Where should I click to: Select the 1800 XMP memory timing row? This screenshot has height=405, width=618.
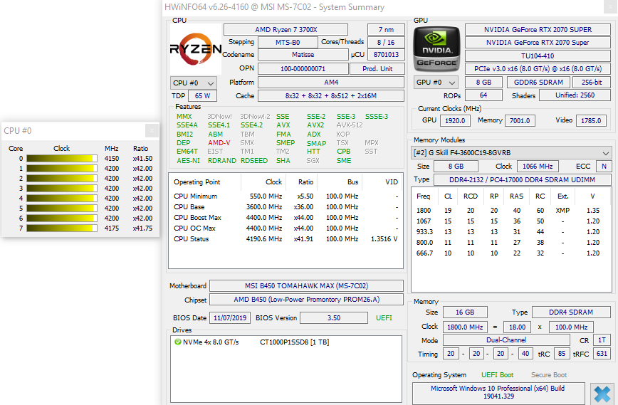click(x=511, y=211)
